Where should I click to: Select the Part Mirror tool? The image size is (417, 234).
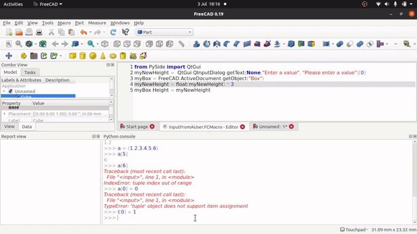click(x=217, y=44)
